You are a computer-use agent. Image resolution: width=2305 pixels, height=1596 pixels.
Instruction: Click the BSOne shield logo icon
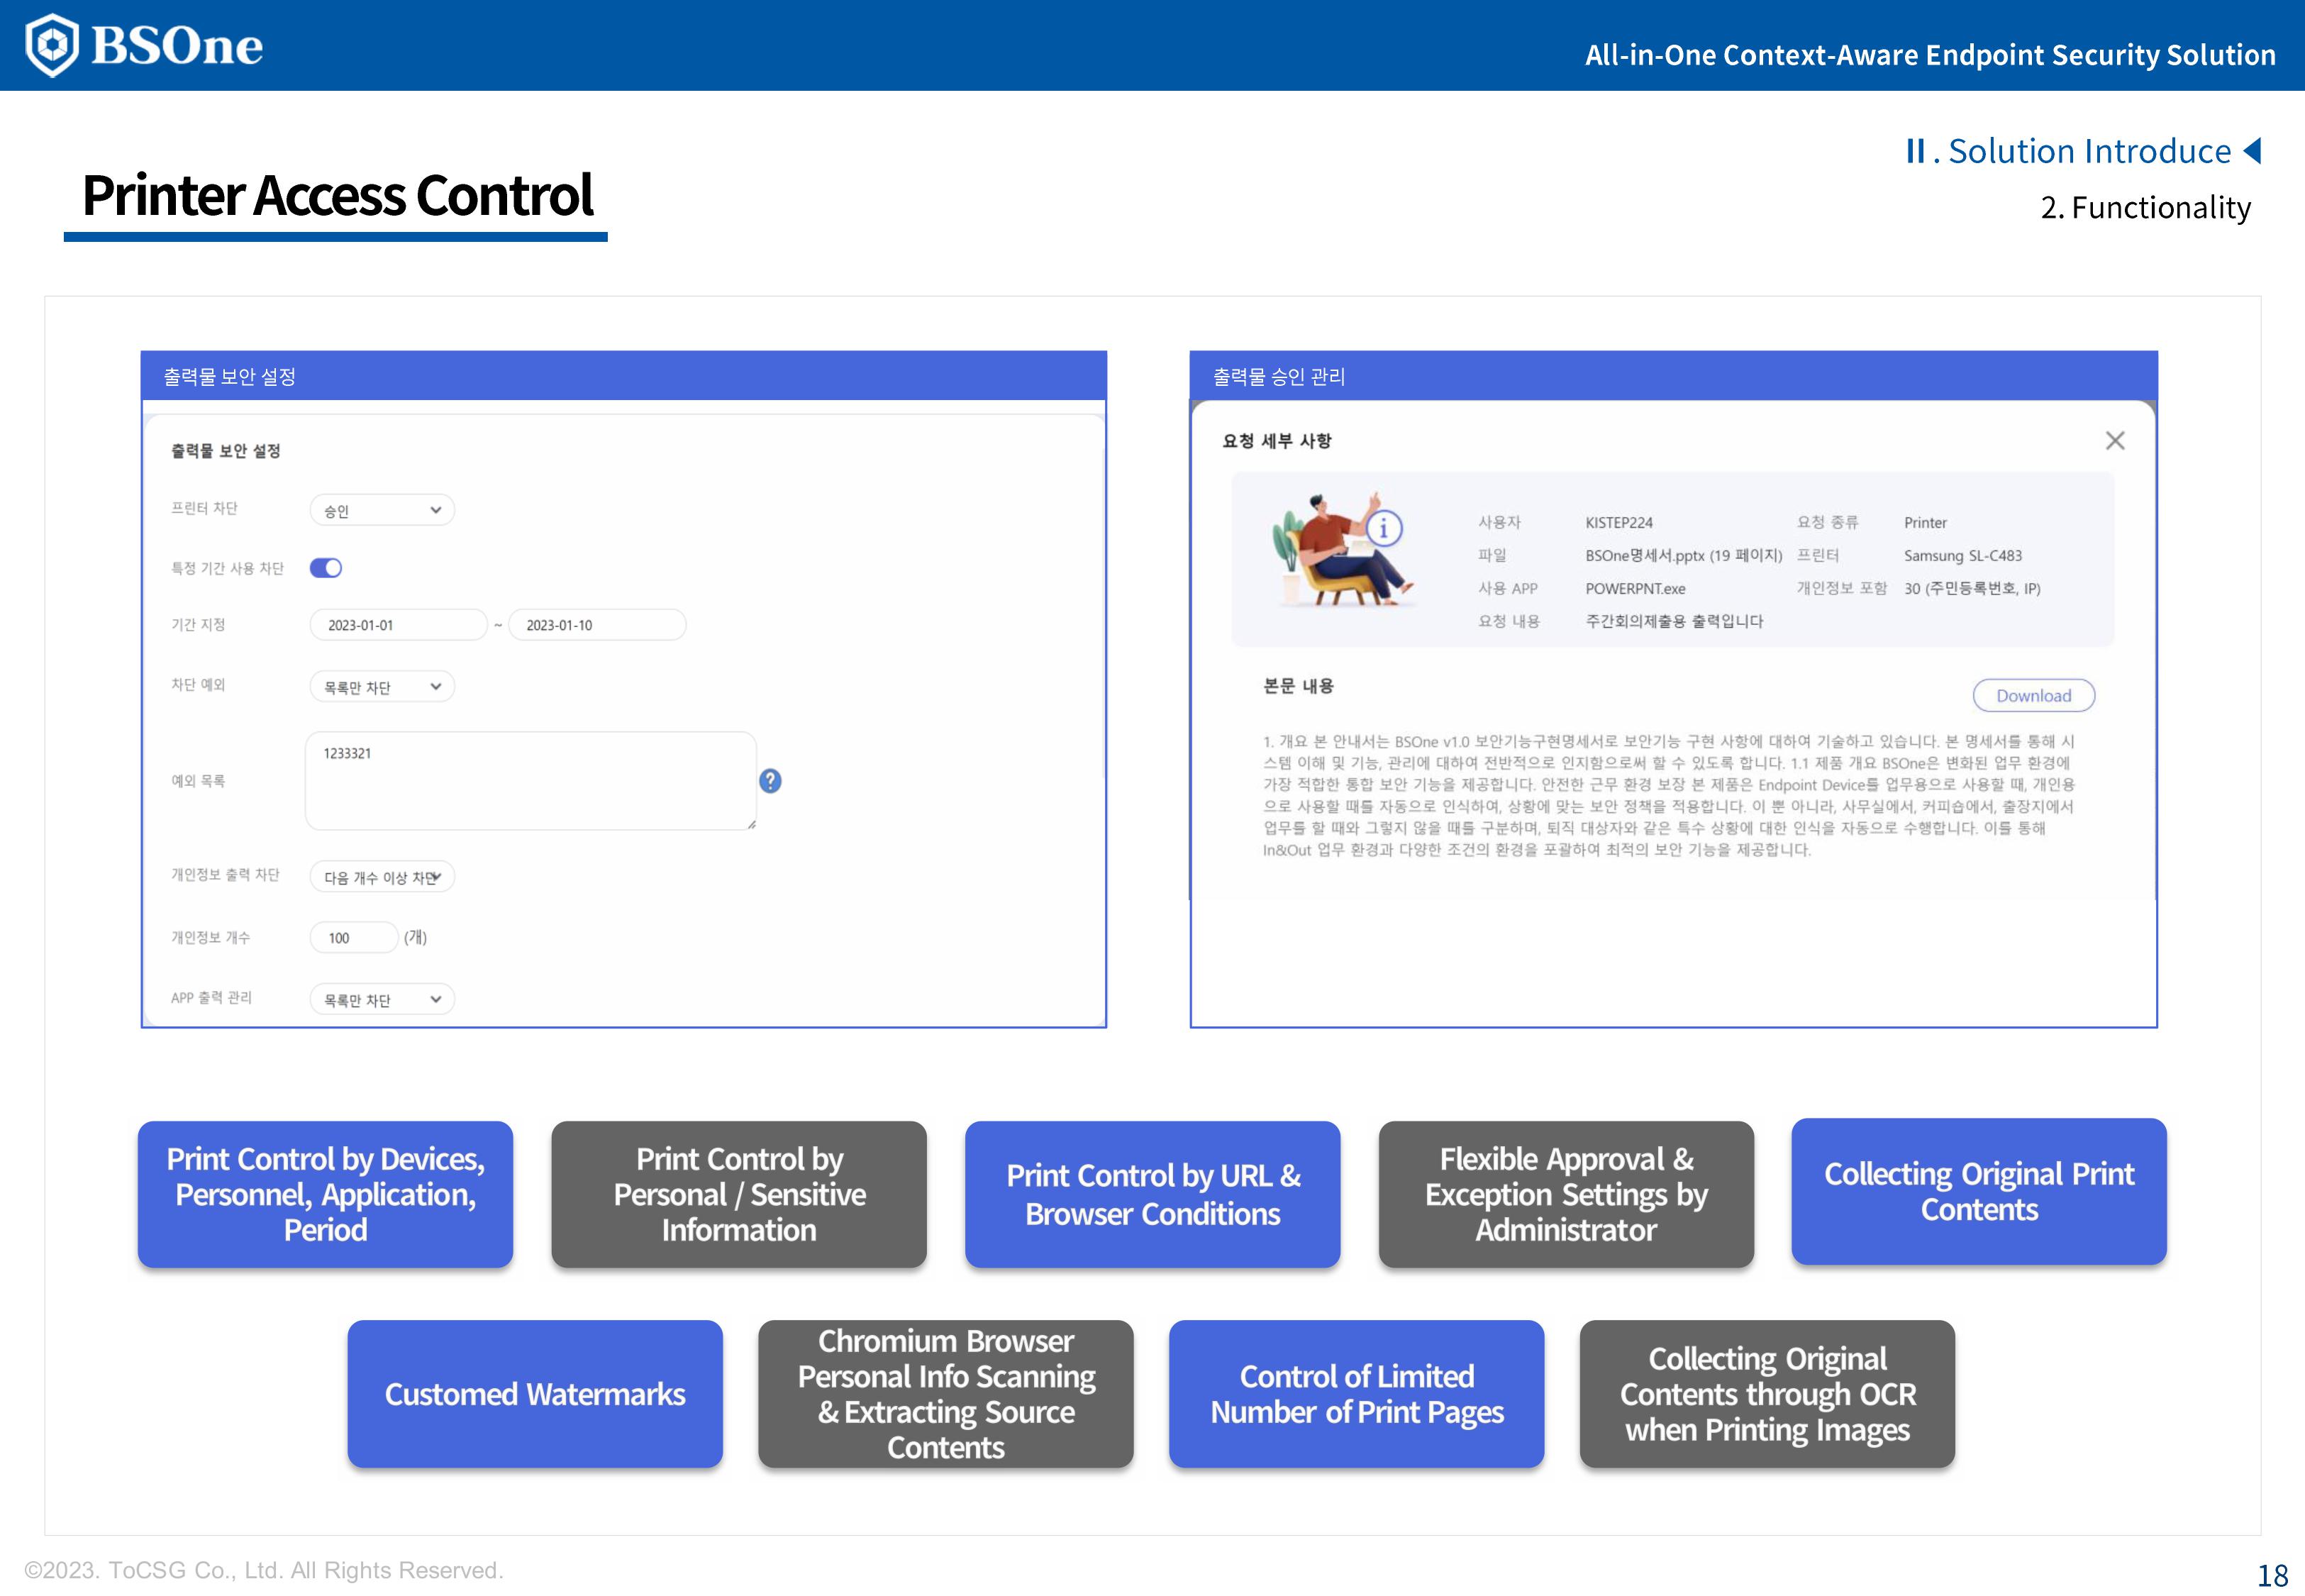pos(52,45)
